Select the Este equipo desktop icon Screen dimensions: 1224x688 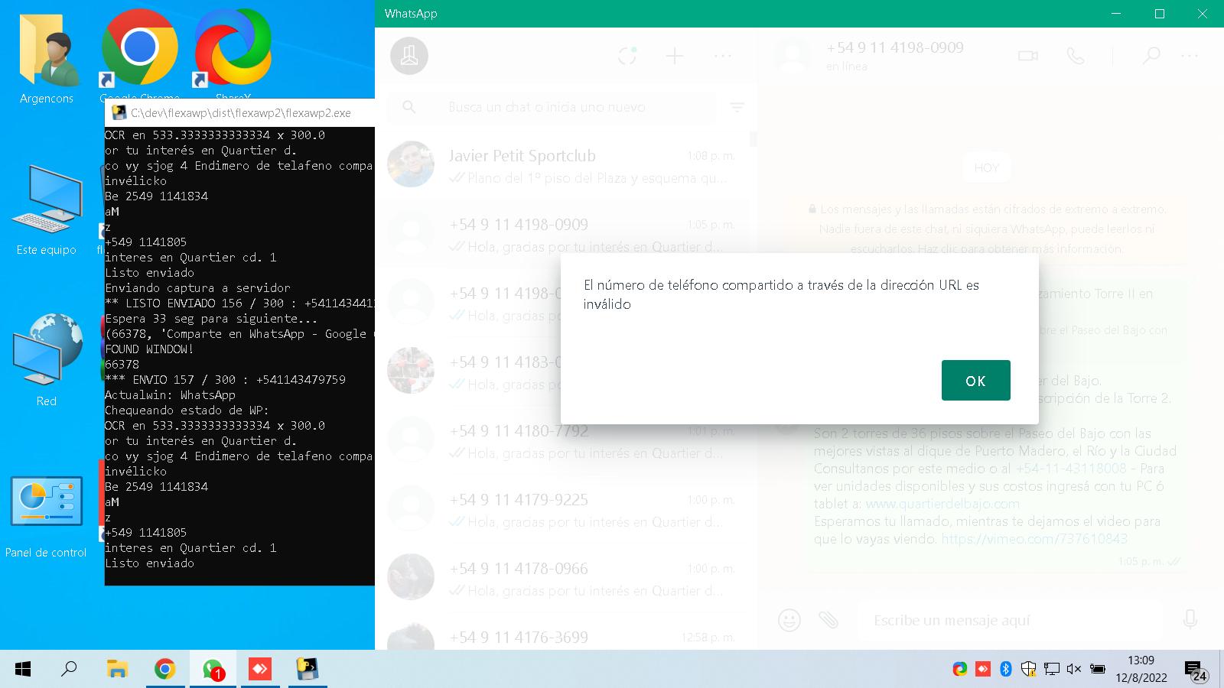click(x=47, y=210)
